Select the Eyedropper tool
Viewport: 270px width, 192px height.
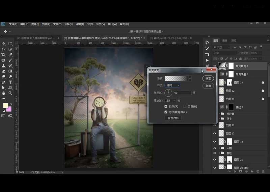[x=10, y=55]
